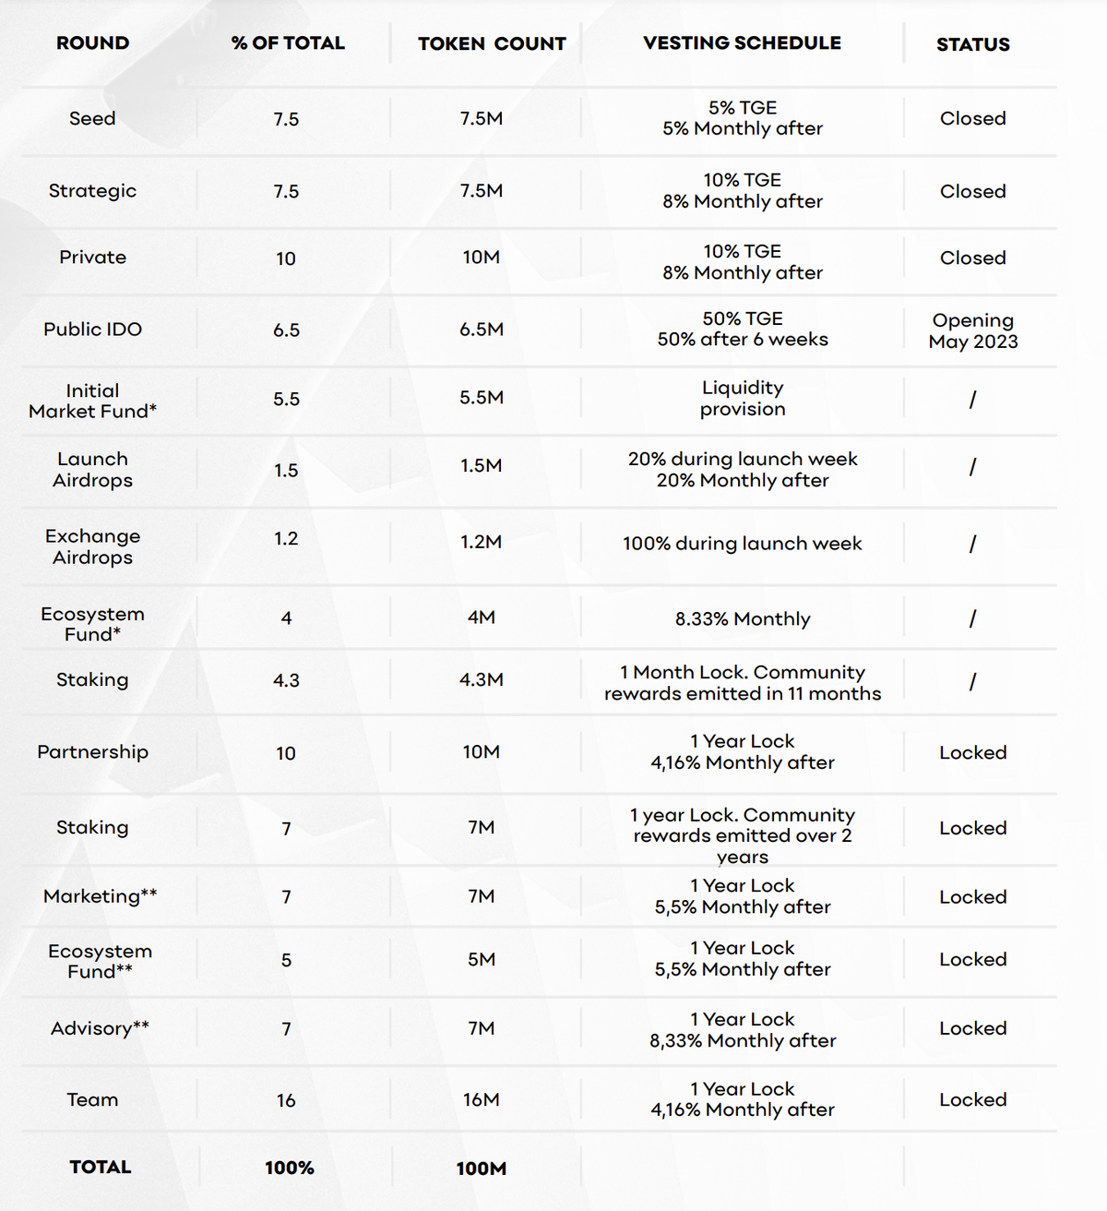
Task: Click the % OF TOTAL column header
Action: [288, 43]
